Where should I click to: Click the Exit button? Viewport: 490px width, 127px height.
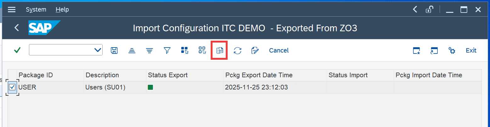pos(471,50)
